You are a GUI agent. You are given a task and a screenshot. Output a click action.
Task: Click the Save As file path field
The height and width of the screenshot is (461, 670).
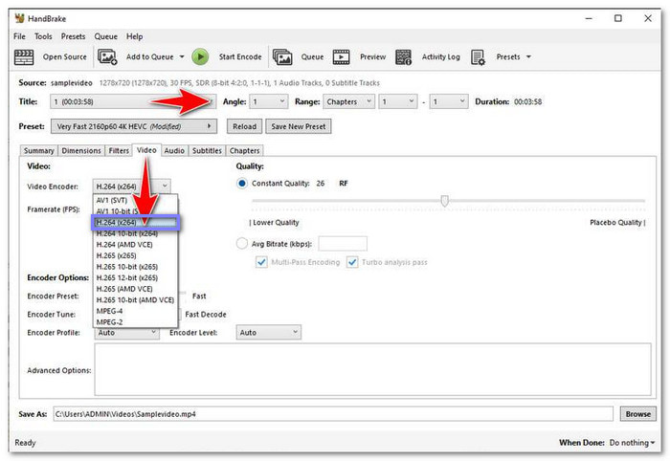click(333, 413)
